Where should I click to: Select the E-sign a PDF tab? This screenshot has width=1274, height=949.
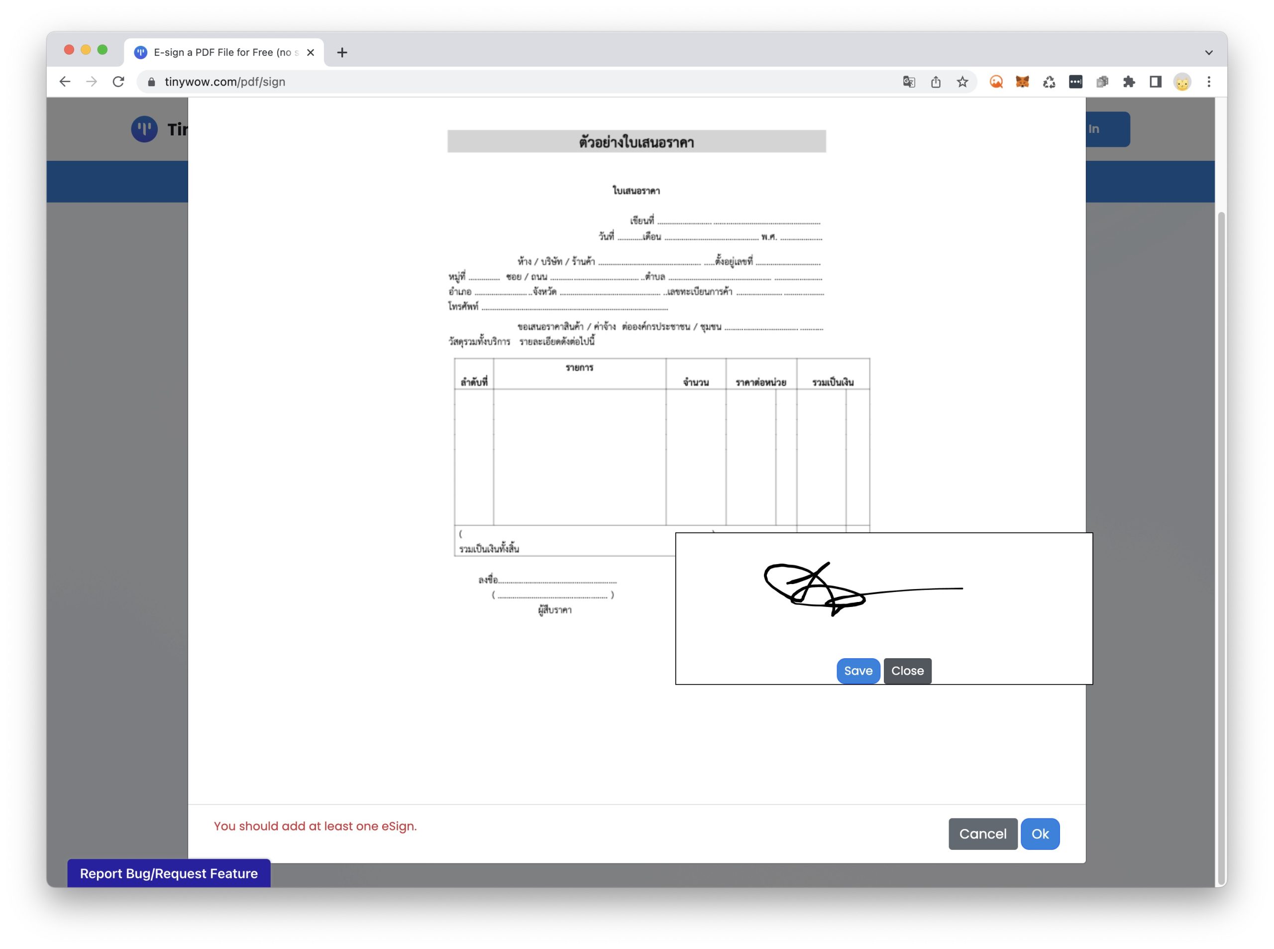[x=221, y=52]
